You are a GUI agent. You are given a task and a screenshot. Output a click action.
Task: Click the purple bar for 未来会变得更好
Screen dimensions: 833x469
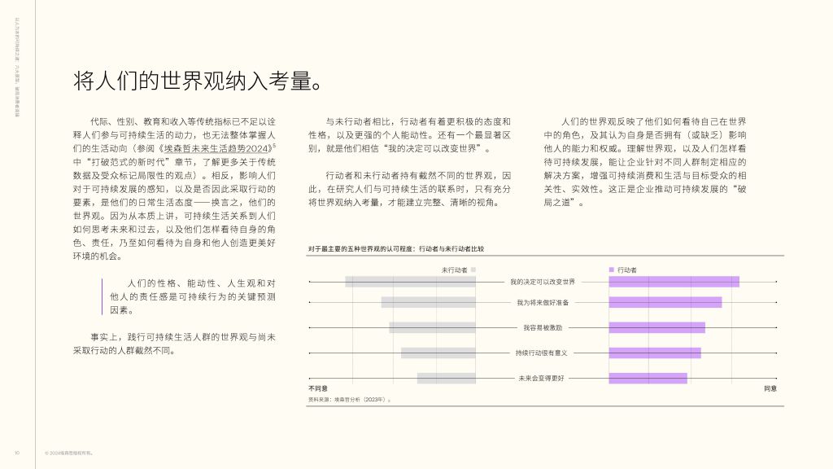pyautogui.click(x=648, y=378)
